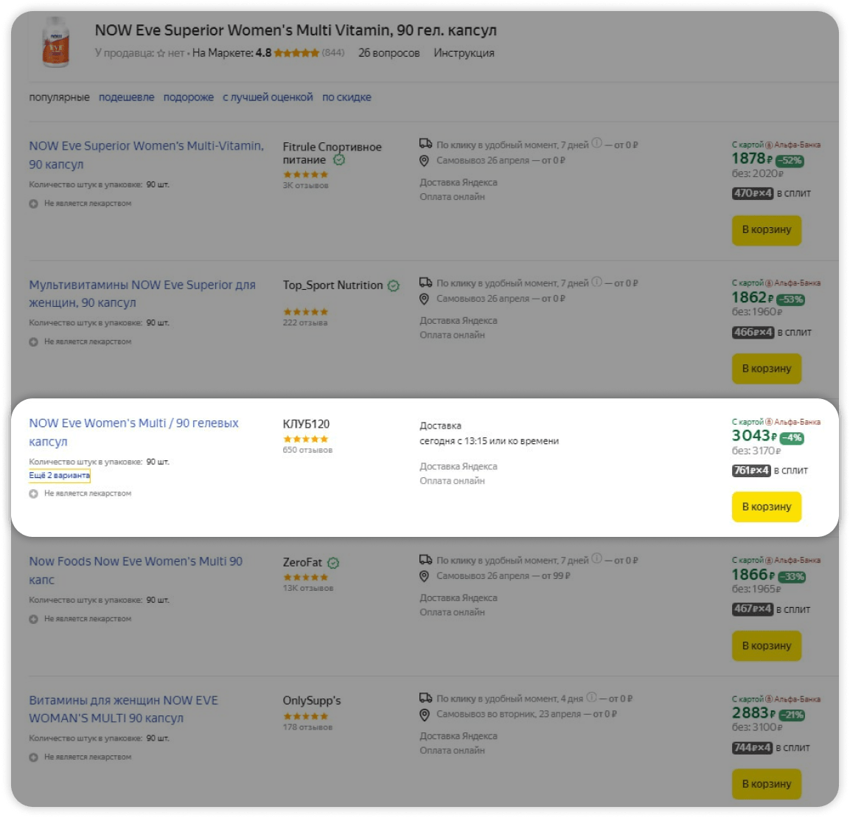Sort offers by "подороже"

tap(189, 97)
